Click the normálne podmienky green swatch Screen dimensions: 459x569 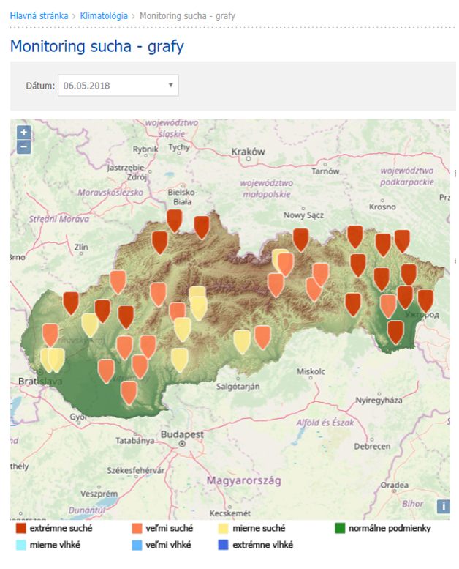tap(340, 528)
